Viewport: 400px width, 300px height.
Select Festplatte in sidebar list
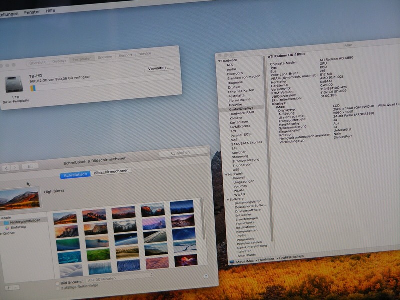pyautogui.click(x=236, y=96)
